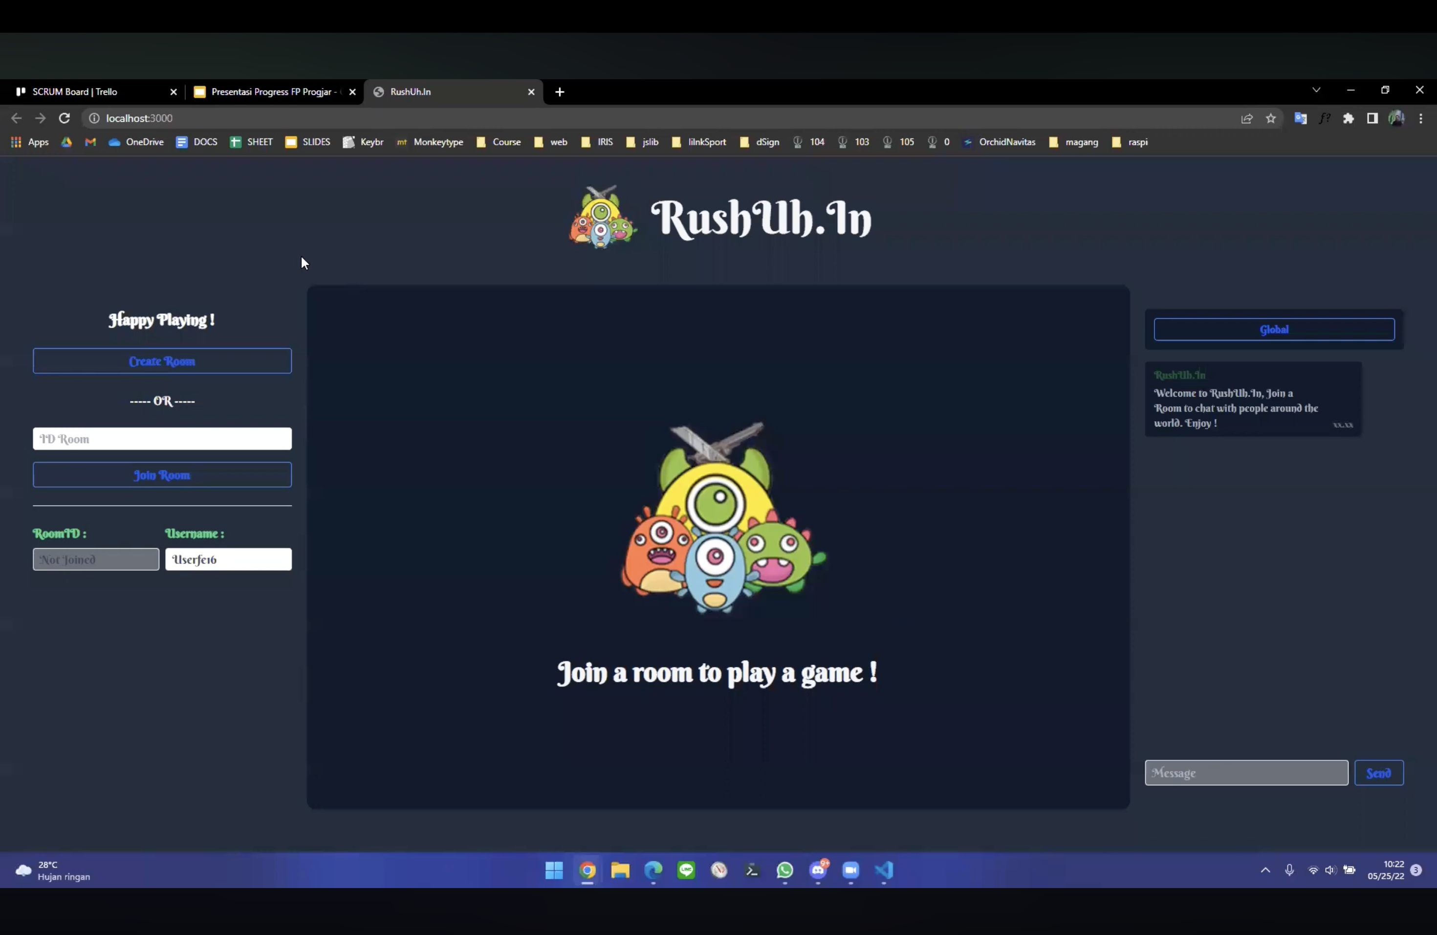This screenshot has width=1437, height=935.
Task: Toggle the Global chat channel
Action: [1273, 329]
